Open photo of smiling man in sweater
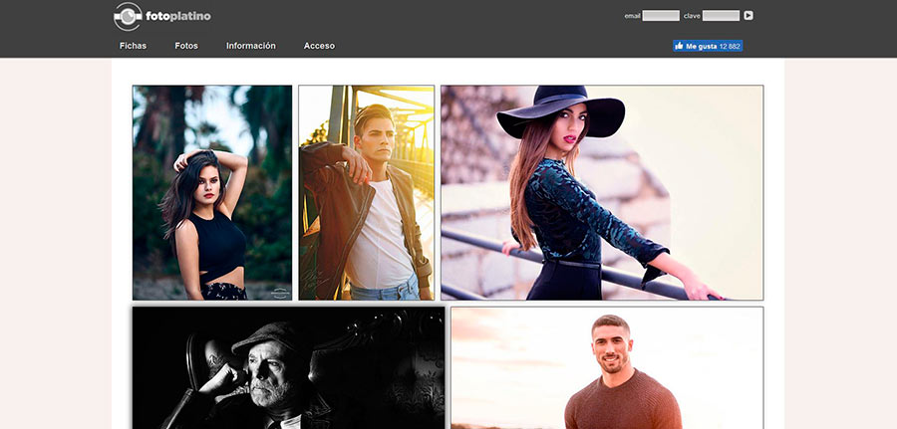The width and height of the screenshot is (897, 429). point(607,368)
